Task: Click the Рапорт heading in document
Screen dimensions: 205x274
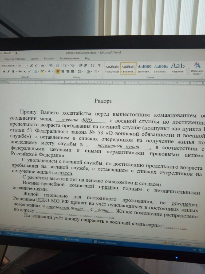Action: (101, 101)
